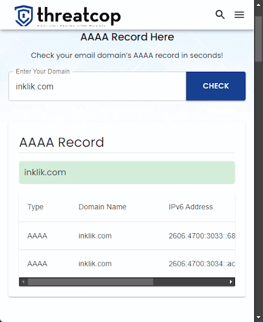Click the page scrollbar down arrow

click(x=259, y=317)
